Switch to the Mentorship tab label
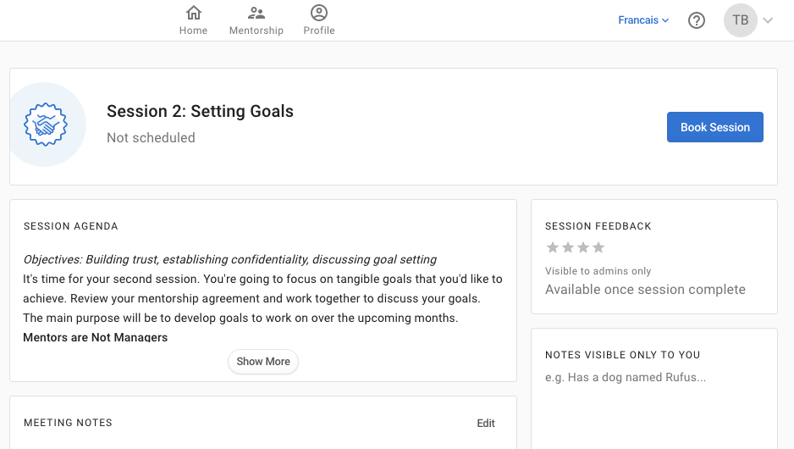 pos(256,30)
